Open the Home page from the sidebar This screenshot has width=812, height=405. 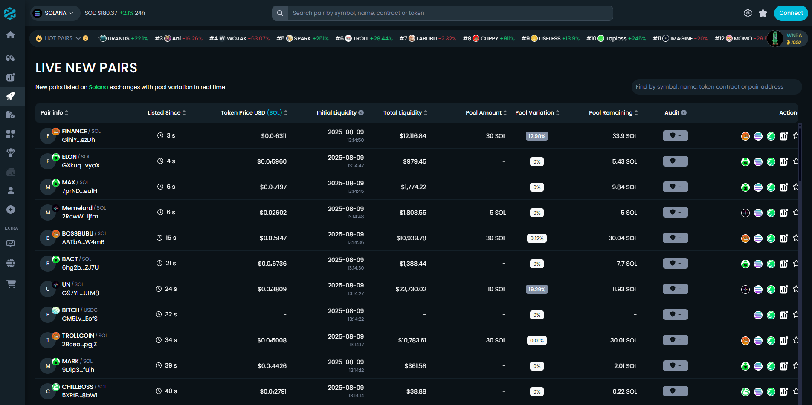(x=10, y=35)
